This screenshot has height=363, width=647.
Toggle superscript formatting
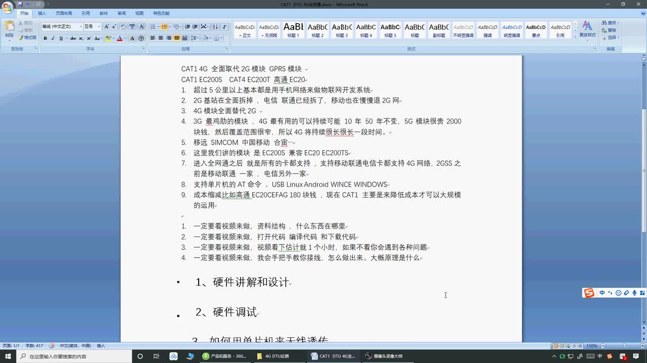[x=89, y=38]
